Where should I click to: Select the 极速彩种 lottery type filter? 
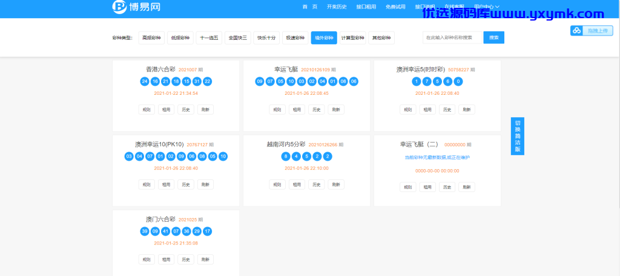[295, 38]
